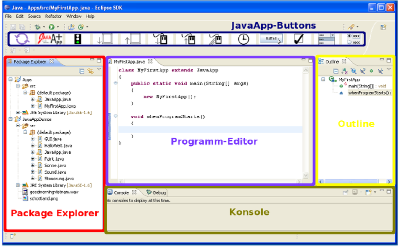Image resolution: width=400 pixels, height=249 pixels.
Task: Click the mouse-button-down JavaApp icon
Action: 160,39
